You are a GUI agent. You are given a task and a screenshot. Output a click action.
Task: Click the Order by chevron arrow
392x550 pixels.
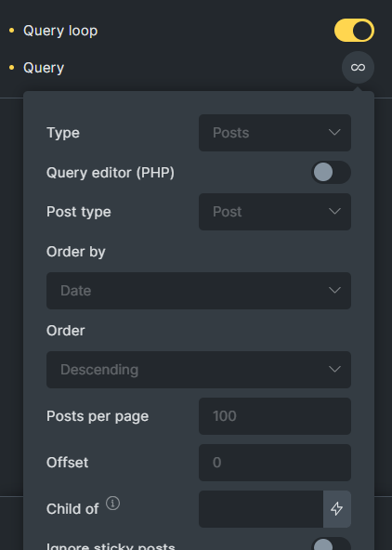pyautogui.click(x=334, y=291)
